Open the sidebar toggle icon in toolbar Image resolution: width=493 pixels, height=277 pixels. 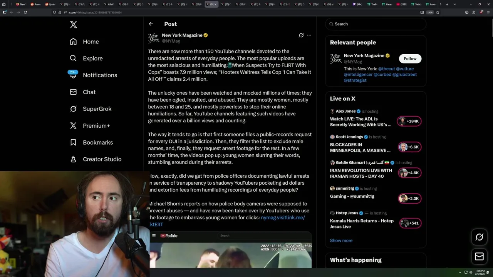5,12
